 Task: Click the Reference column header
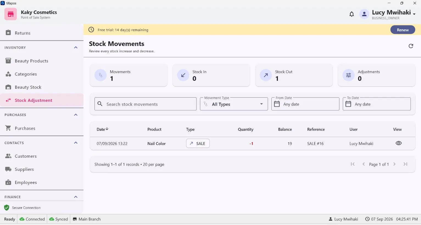click(316, 129)
